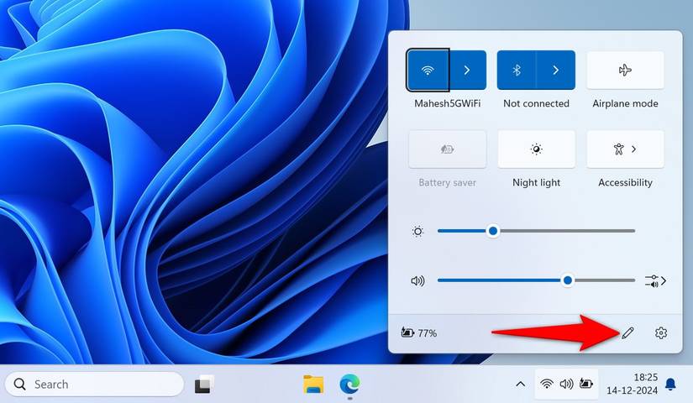Expand the Wi-Fi networks list arrow
Screen dimensions: 693x403
point(467,70)
